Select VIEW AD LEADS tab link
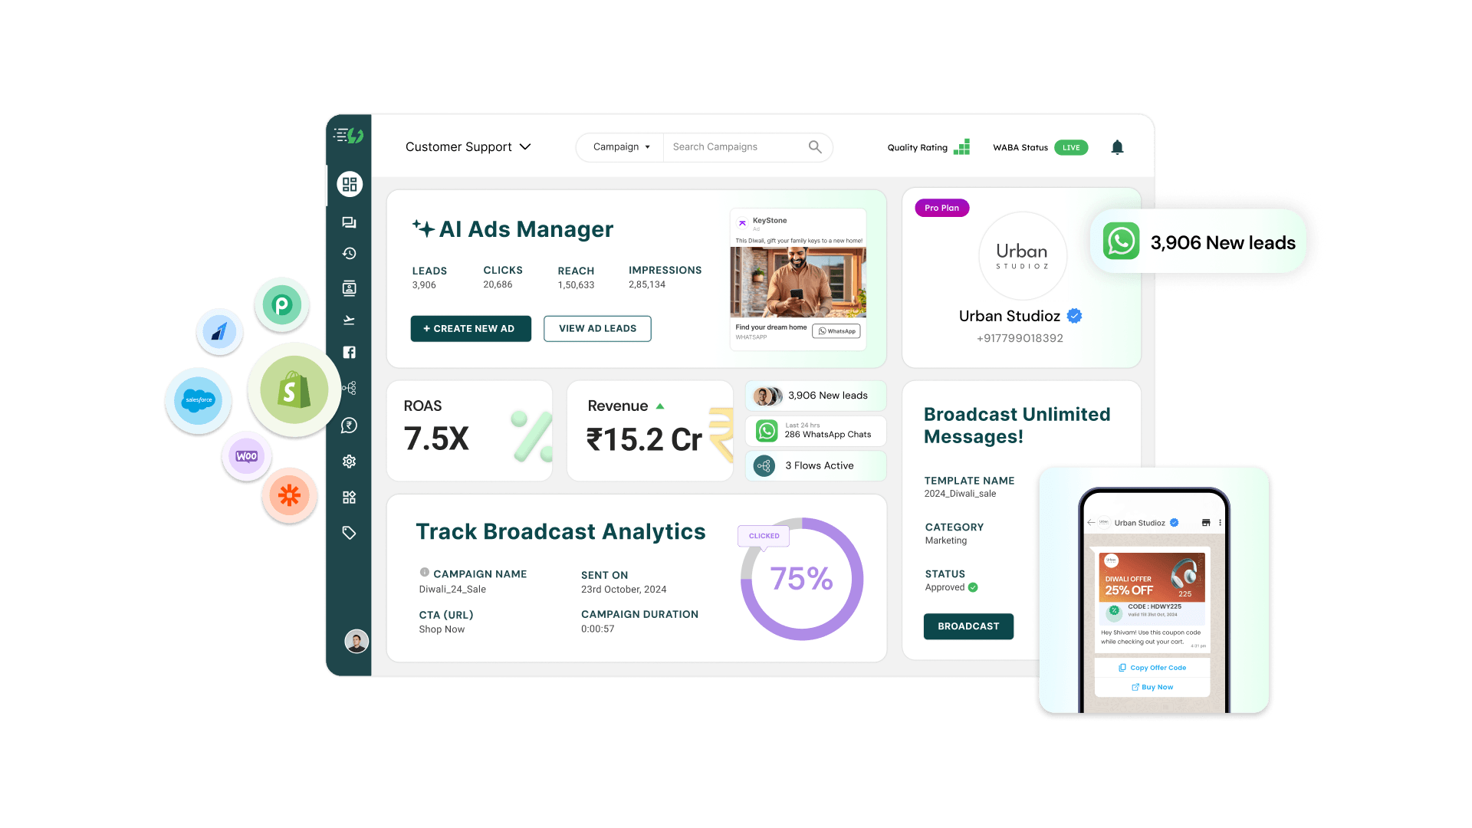 click(596, 327)
